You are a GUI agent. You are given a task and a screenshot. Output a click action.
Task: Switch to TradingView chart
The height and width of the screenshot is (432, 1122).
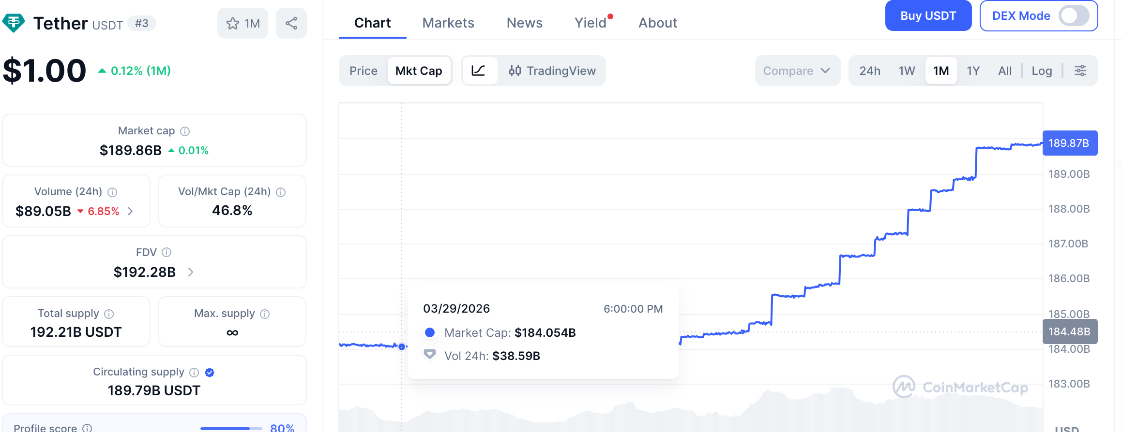tap(552, 71)
